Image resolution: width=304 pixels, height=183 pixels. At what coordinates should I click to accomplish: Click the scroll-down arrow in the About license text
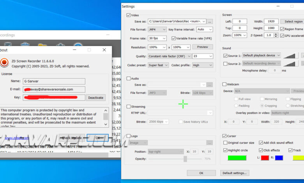pyautogui.click(x=106, y=124)
